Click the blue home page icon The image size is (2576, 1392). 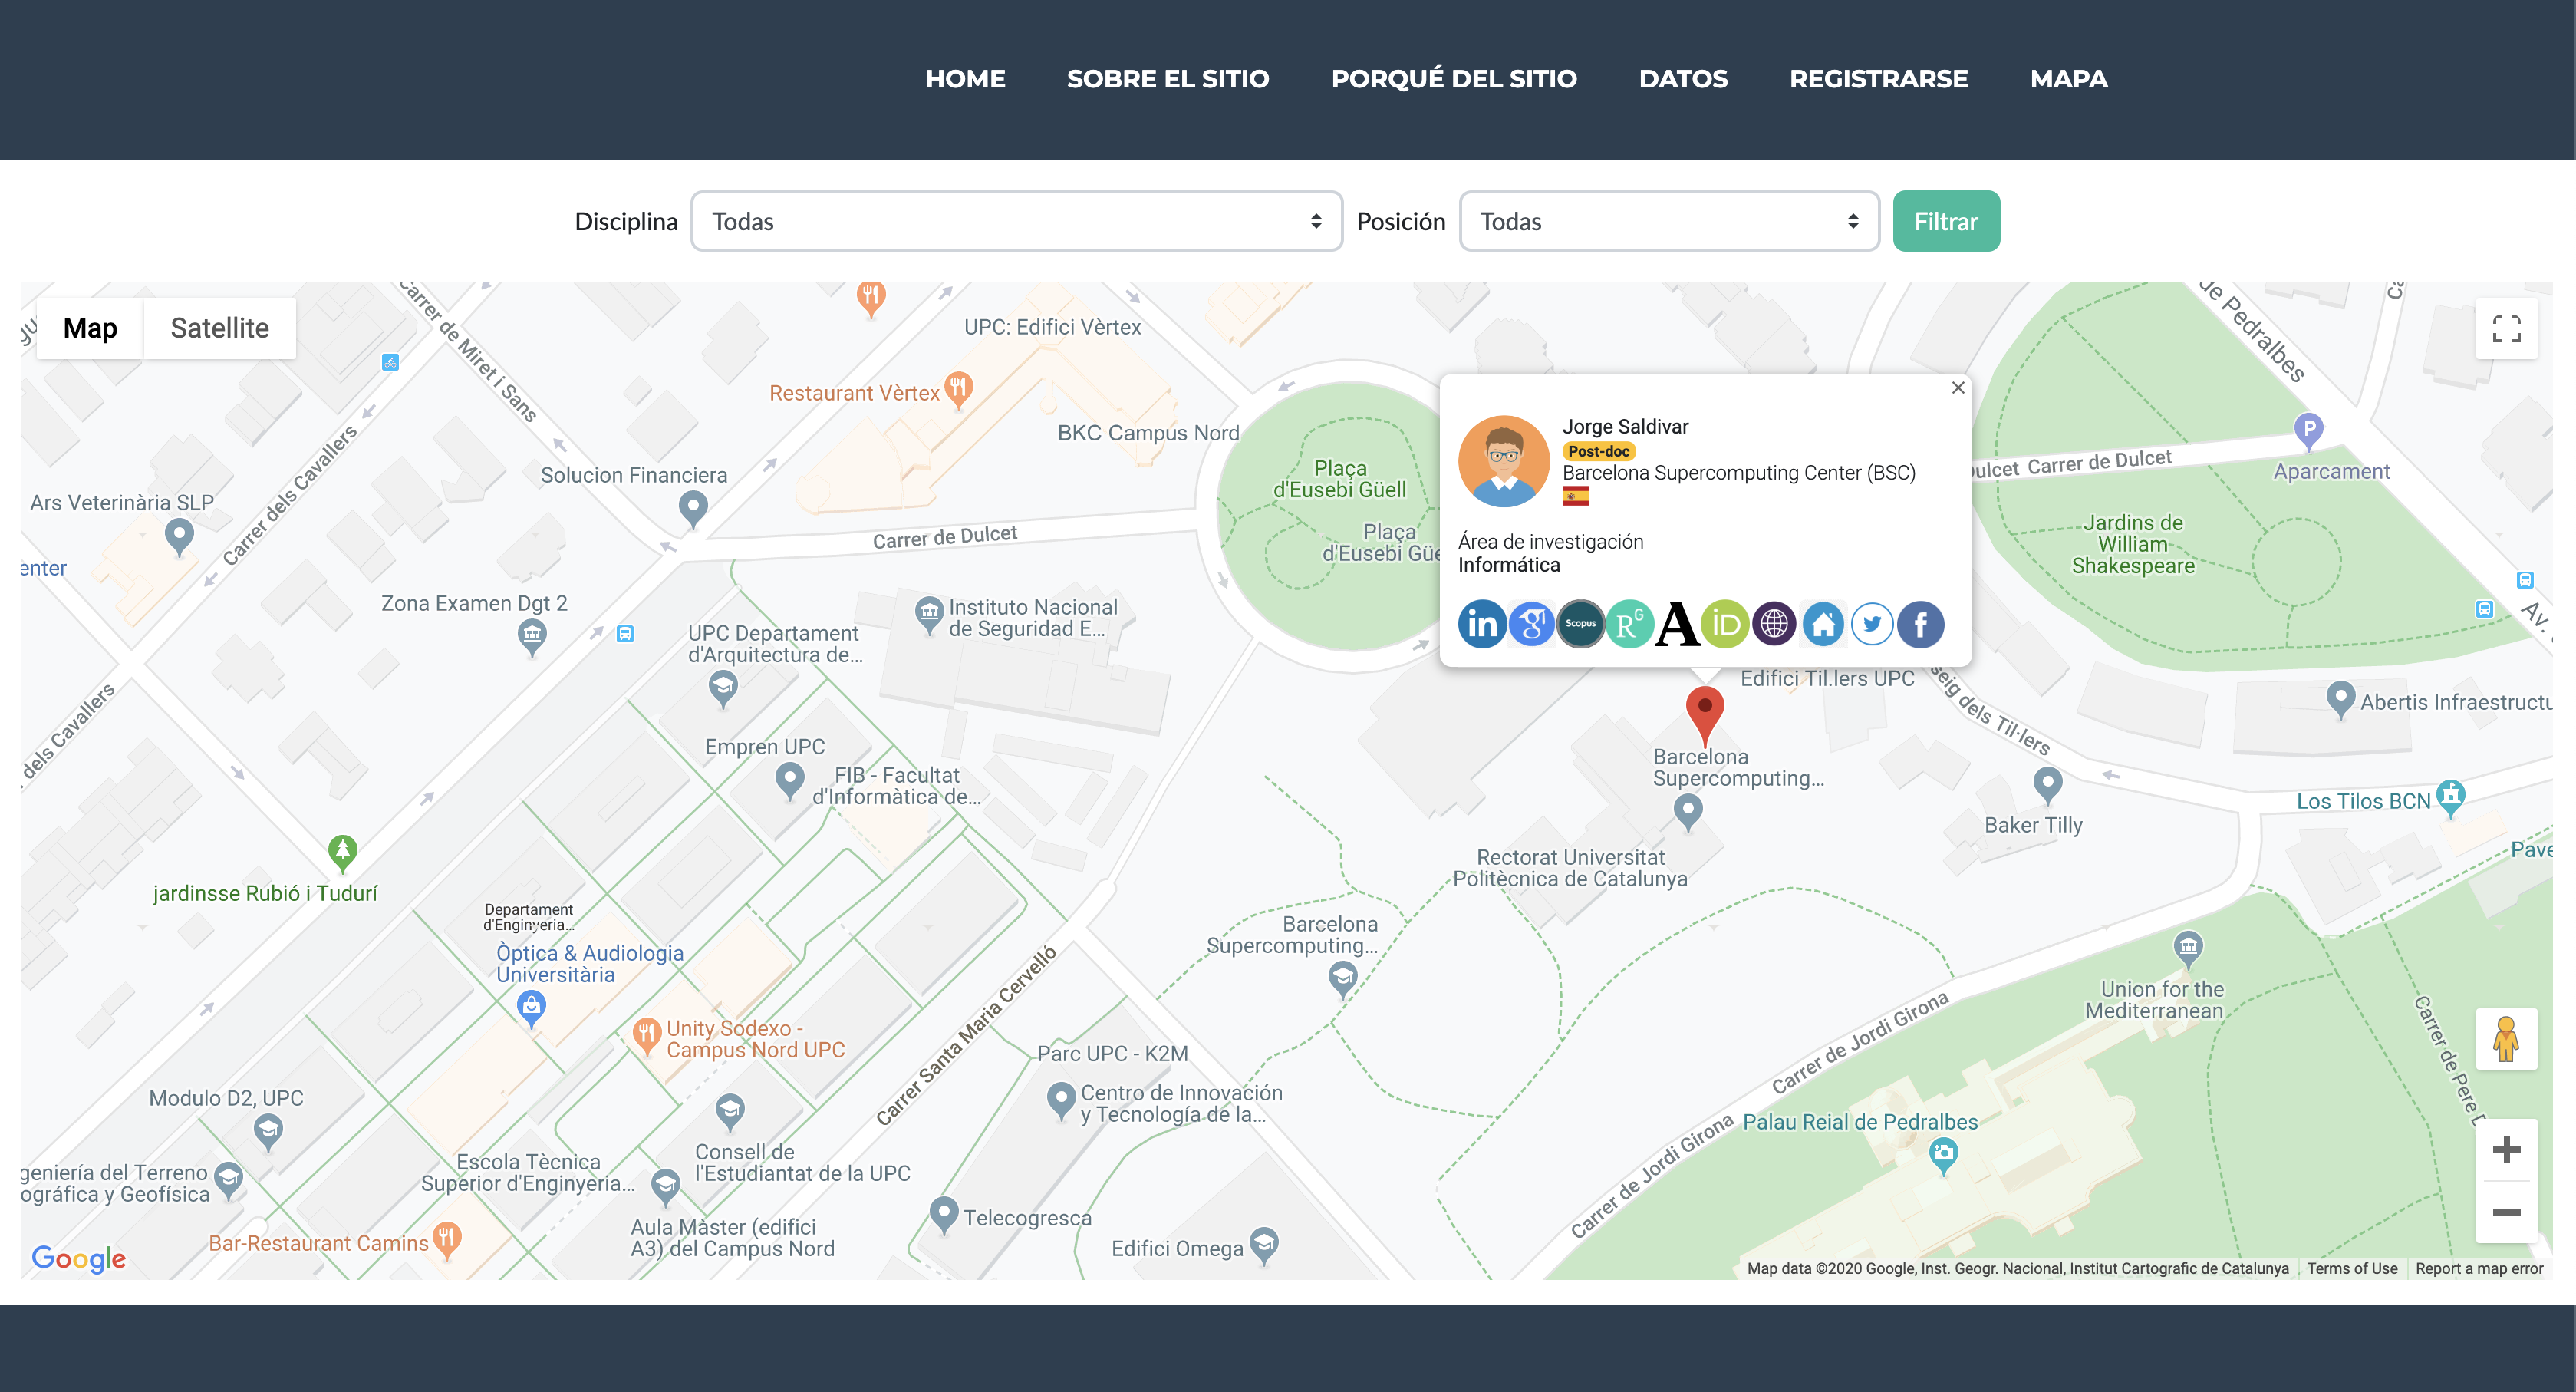(1823, 624)
